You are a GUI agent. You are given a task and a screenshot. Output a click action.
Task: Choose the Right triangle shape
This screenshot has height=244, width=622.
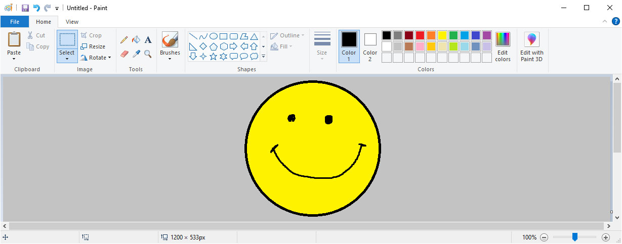[x=193, y=46]
